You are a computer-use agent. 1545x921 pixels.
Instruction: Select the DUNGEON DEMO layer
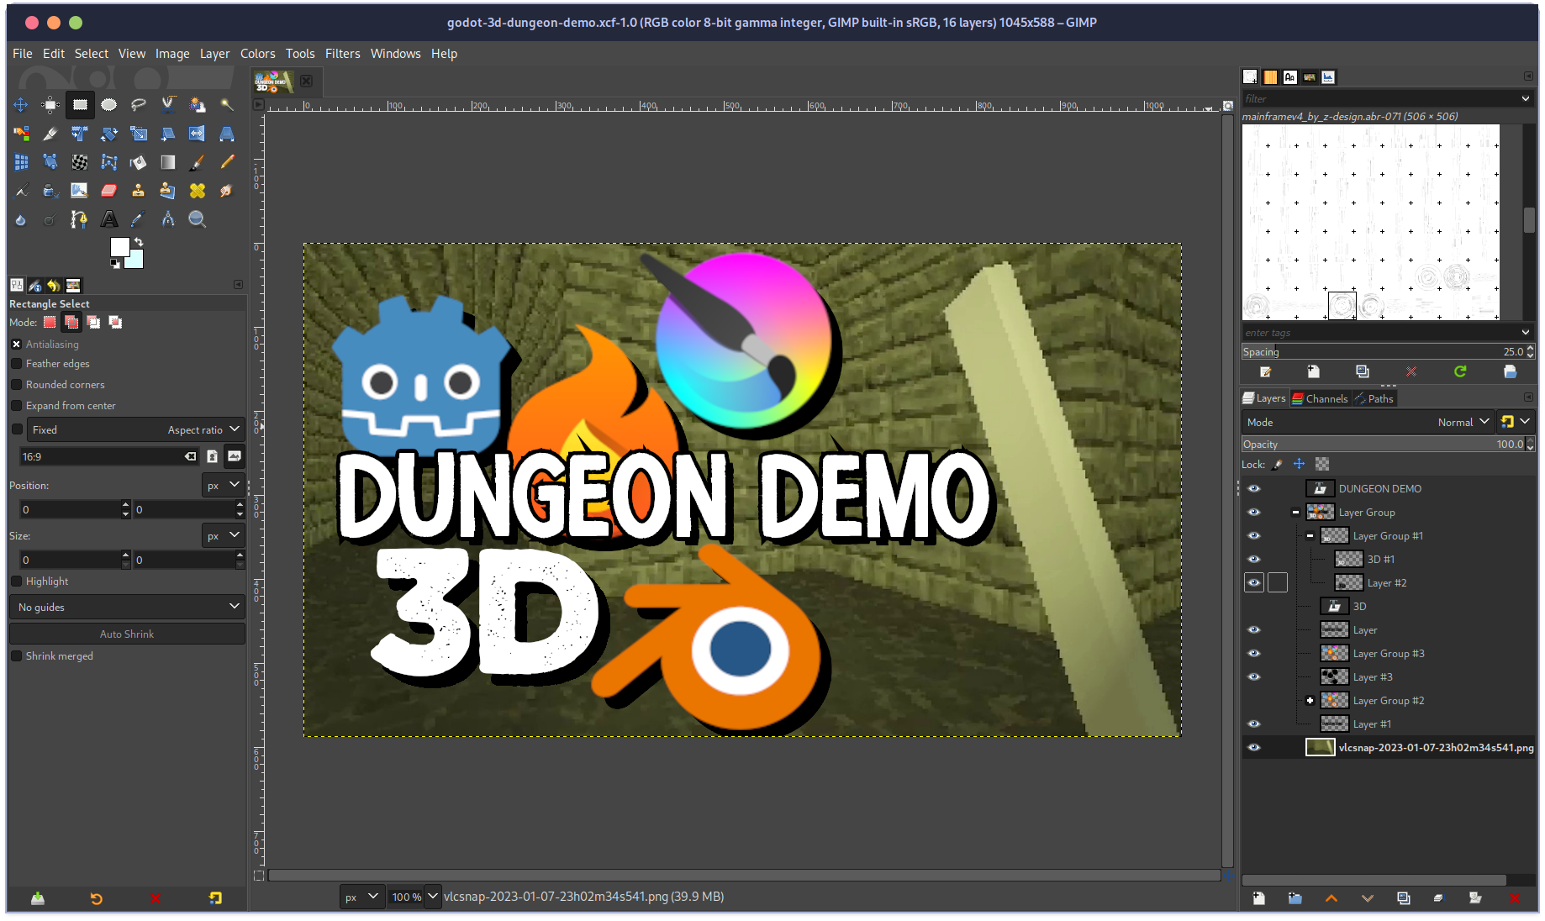point(1380,488)
